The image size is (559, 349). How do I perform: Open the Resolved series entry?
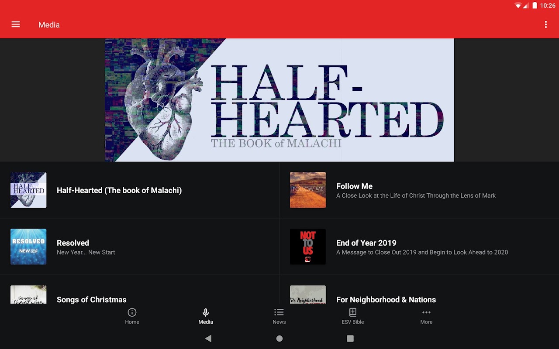[x=140, y=247]
